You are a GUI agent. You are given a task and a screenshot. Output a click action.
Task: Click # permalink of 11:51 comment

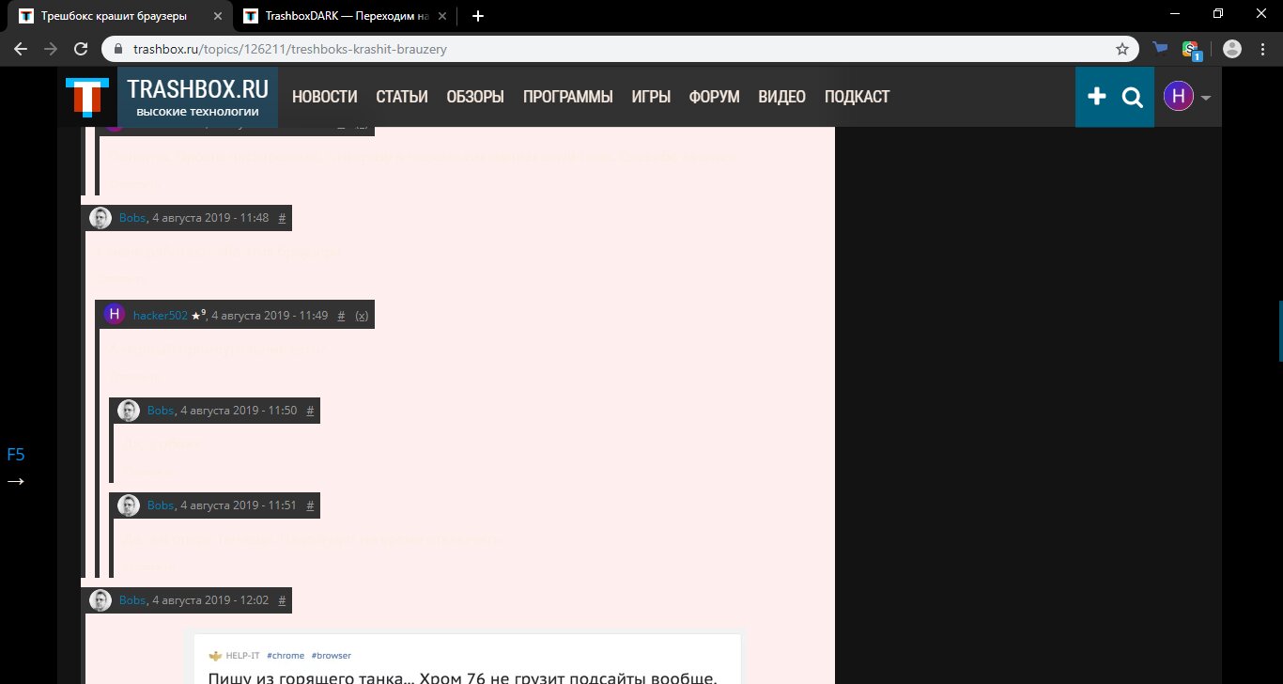click(311, 505)
